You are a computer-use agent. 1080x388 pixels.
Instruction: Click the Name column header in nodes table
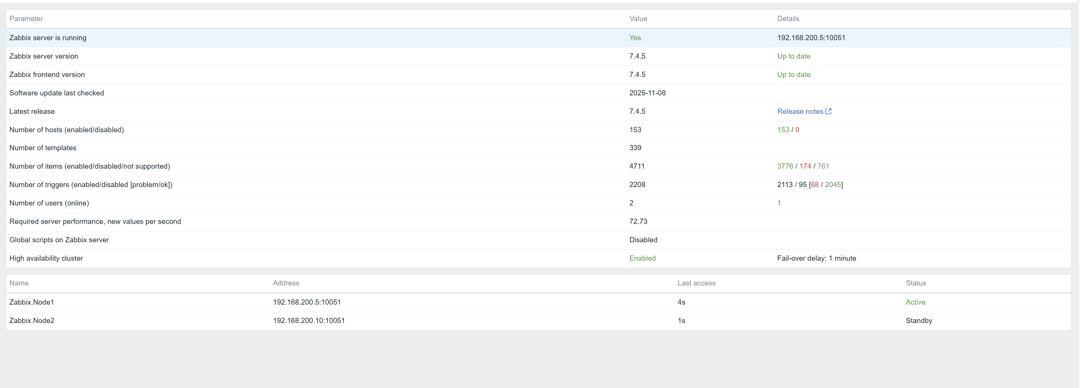(19, 283)
